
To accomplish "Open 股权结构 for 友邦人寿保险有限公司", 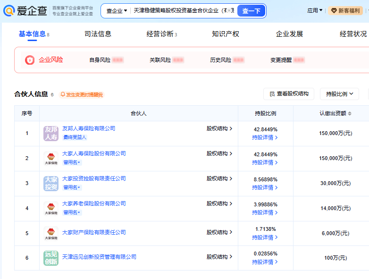I will click(219, 128).
